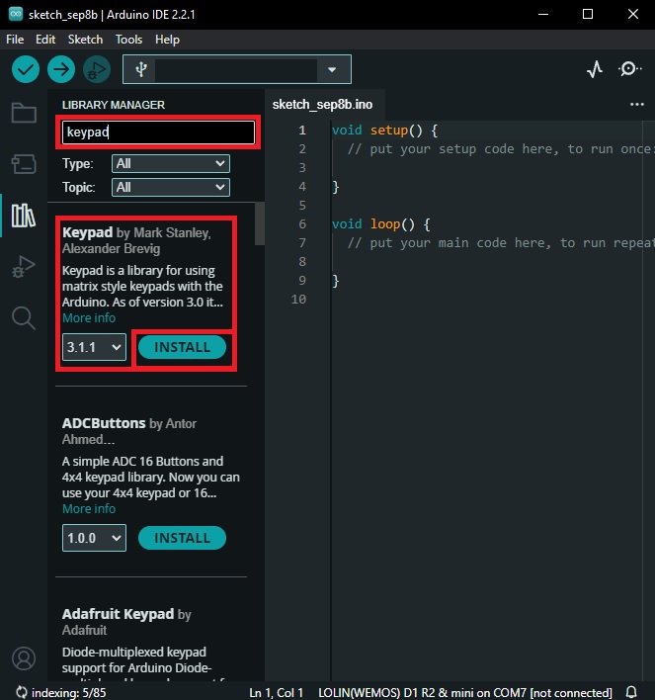The width and height of the screenshot is (655, 700).
Task: Open the Debug sidebar panel
Action: (24, 266)
